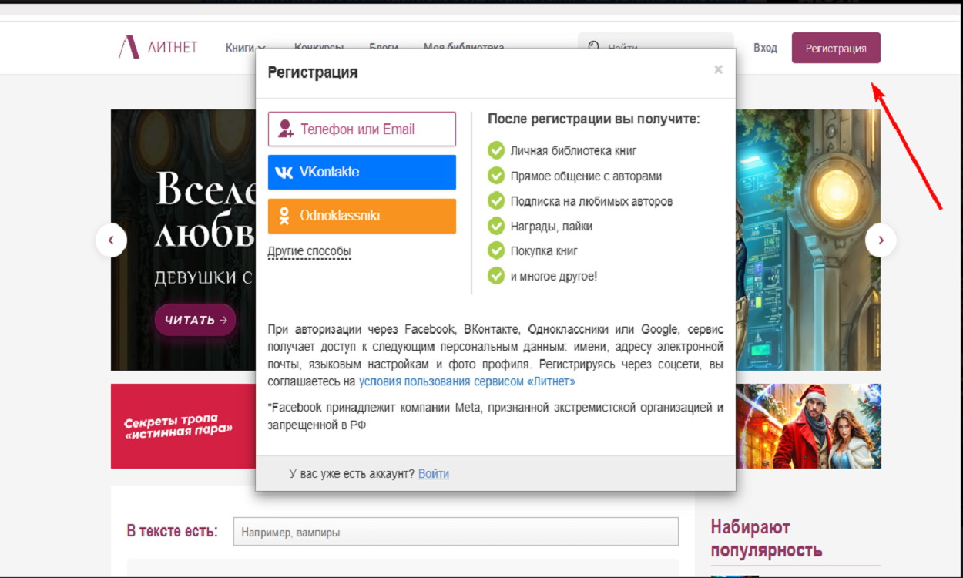This screenshot has width=963, height=578.
Task: Sign up via Odnoklassniki
Action: (362, 216)
